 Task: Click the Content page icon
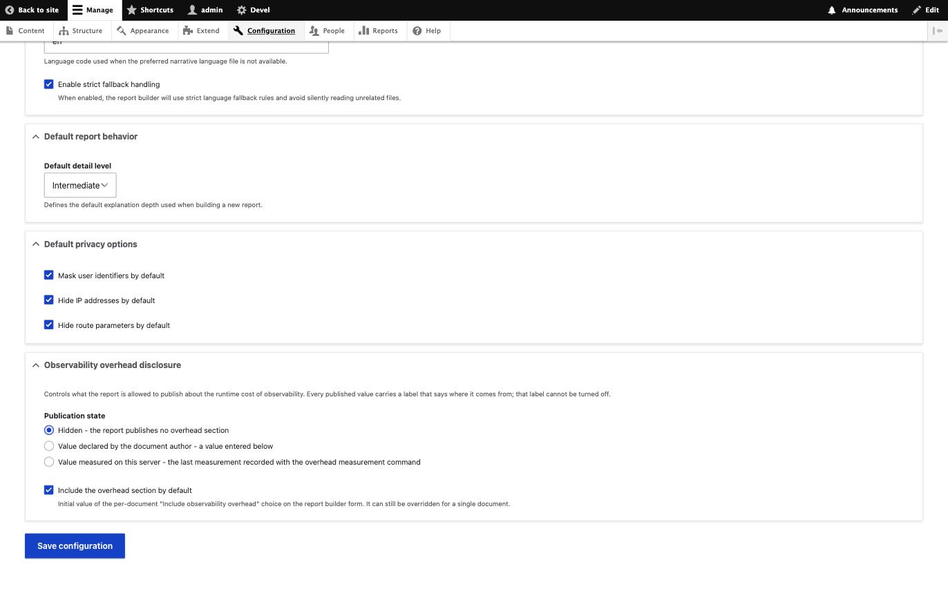pyautogui.click(x=10, y=30)
